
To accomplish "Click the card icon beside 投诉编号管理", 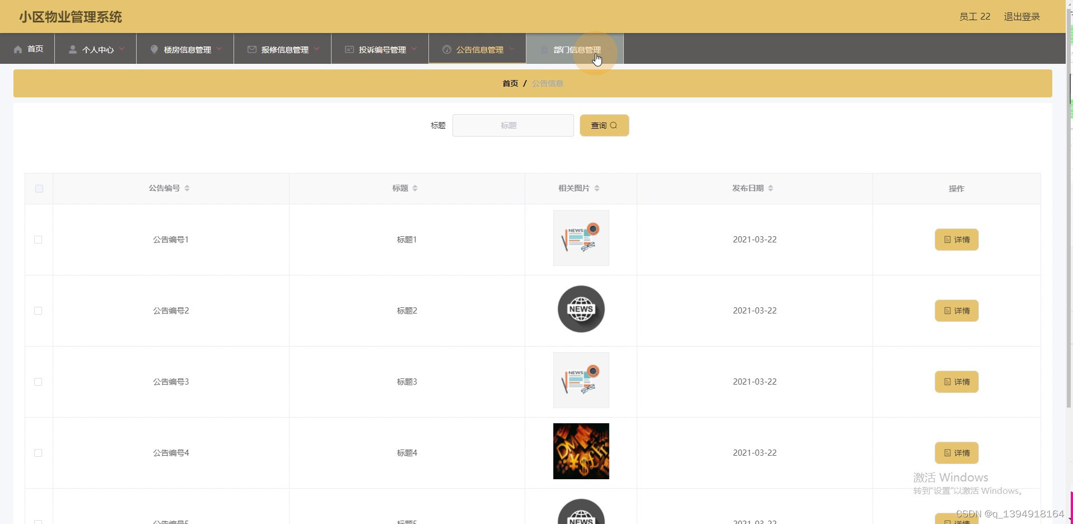I will (349, 49).
